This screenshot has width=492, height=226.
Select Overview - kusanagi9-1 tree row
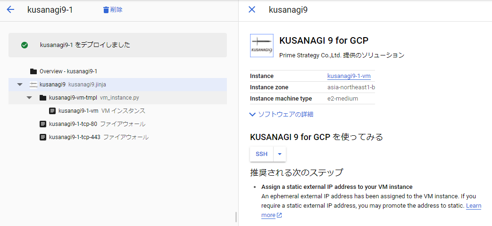click(x=117, y=71)
